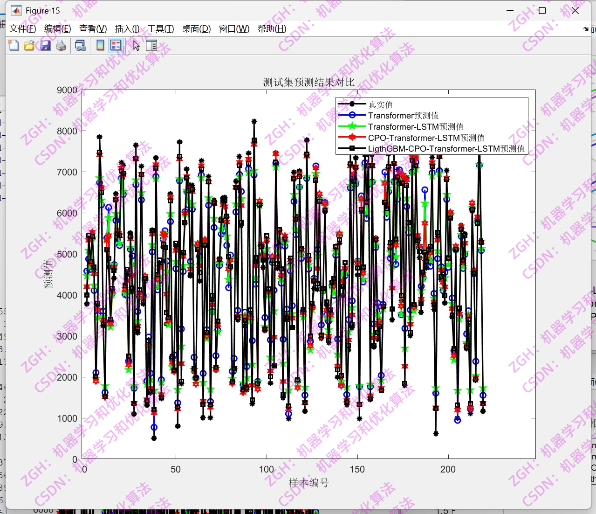Screen dimensions: 596x514
Task: Open the 帮助(H) menu
Action: point(271,28)
